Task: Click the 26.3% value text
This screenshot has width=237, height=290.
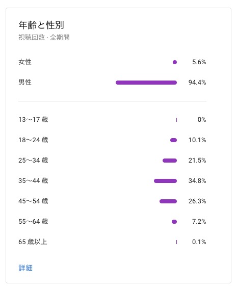Action: 197,201
